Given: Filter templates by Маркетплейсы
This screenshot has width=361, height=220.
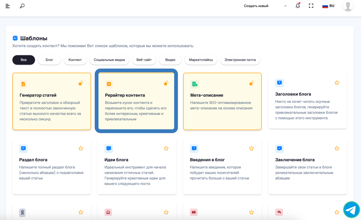Looking at the screenshot, I should point(201,60).
